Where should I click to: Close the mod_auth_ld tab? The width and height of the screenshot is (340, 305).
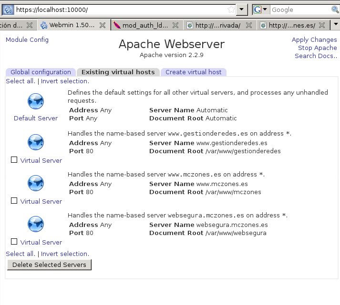click(175, 25)
